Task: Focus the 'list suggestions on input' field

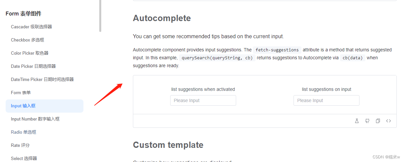Action: pyautogui.click(x=327, y=100)
